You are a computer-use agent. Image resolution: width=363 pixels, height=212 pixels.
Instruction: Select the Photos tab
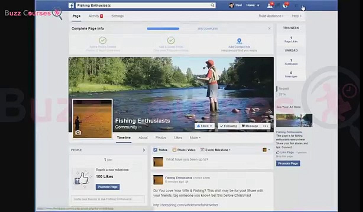161,138
